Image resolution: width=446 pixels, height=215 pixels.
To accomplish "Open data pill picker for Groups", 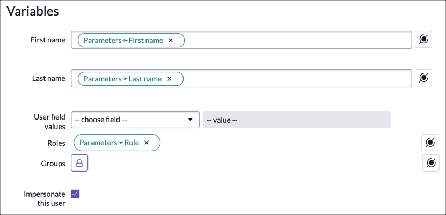I will pyautogui.click(x=431, y=163).
